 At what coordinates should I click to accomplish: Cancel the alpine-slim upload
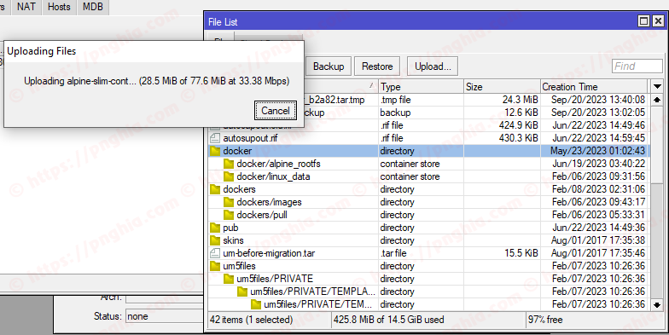click(x=275, y=111)
